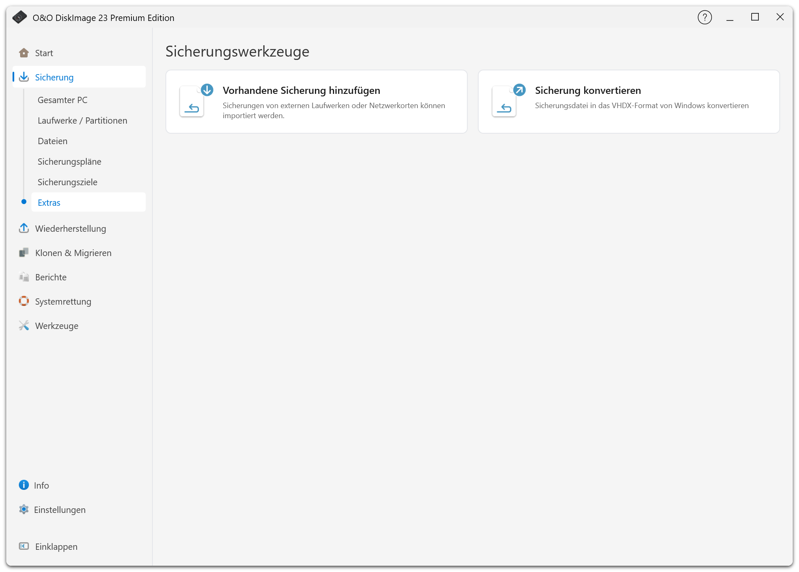Open the Berichte label
Image resolution: width=799 pixels, height=572 pixels.
(x=51, y=277)
